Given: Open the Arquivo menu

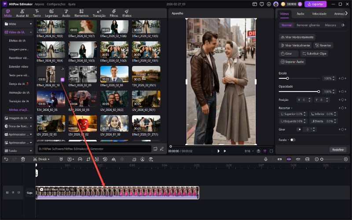Looking at the screenshot, I should pos(40,4).
